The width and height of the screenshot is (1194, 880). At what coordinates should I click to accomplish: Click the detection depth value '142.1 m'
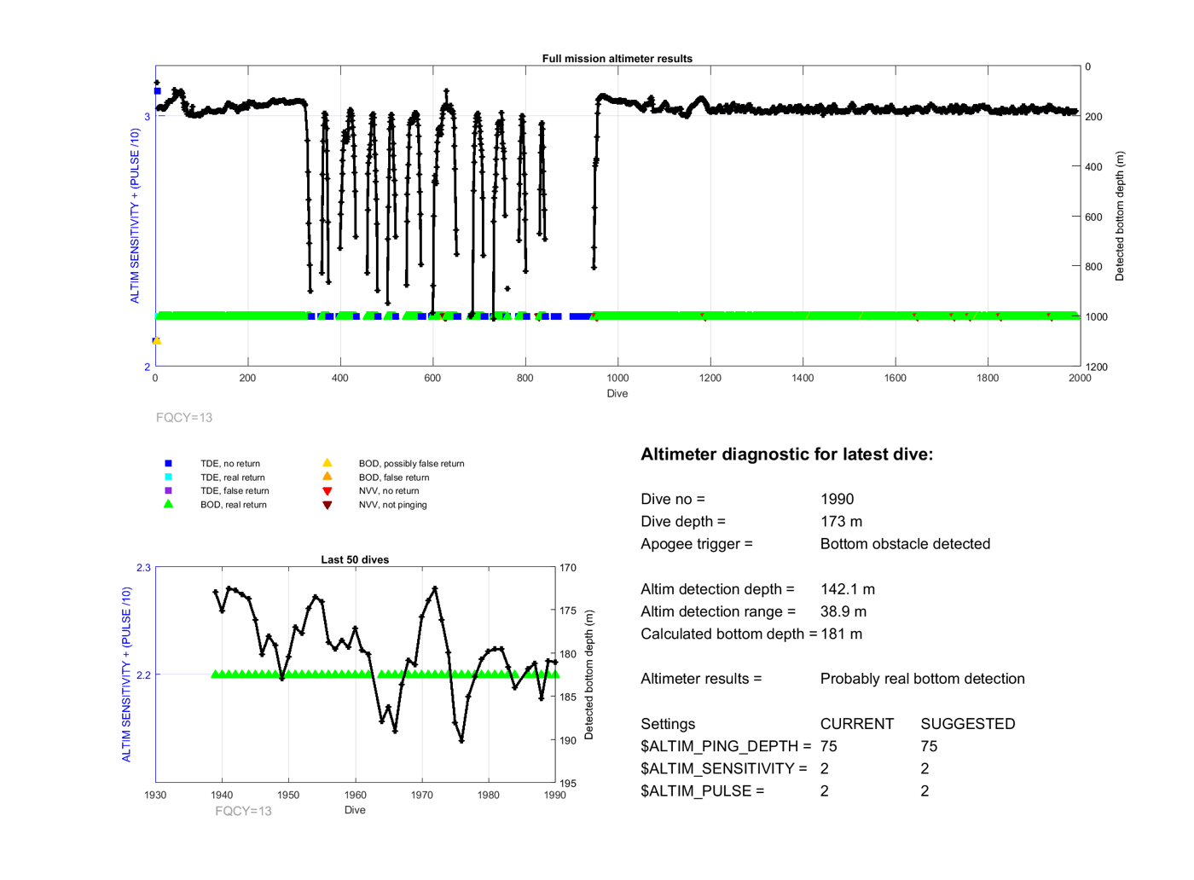click(x=848, y=589)
